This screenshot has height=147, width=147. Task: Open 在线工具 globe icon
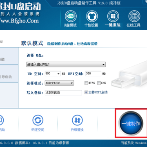[x=134, y=17]
